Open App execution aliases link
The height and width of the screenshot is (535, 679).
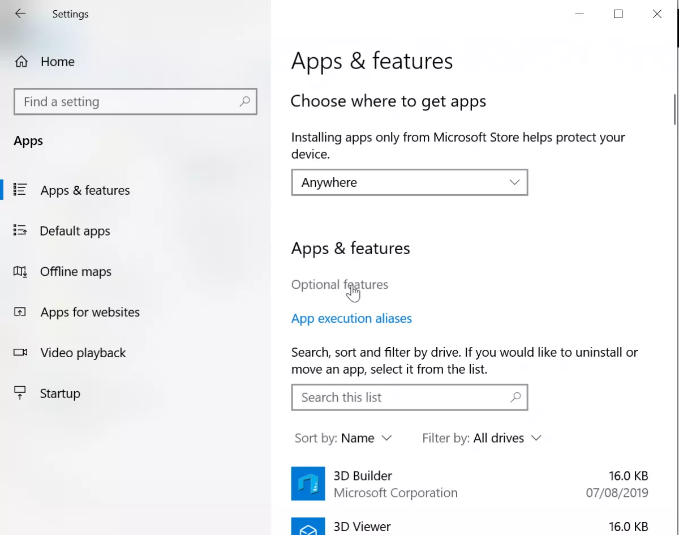[x=351, y=319]
